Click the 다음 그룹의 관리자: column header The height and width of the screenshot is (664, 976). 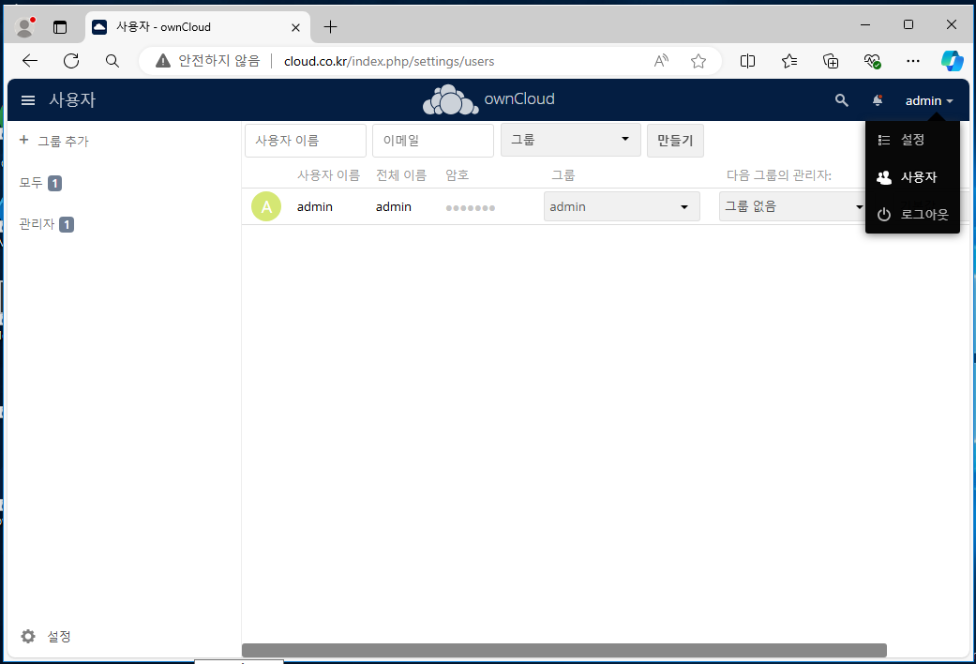pyautogui.click(x=779, y=175)
